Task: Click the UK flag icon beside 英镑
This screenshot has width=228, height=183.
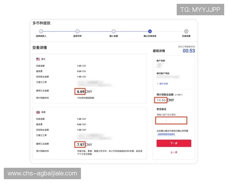Action: pos(38,112)
